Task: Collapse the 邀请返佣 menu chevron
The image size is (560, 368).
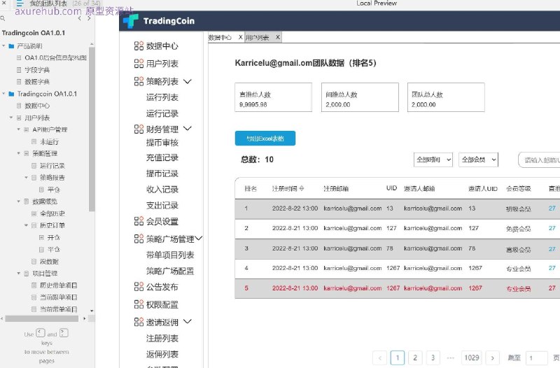Action: point(188,321)
